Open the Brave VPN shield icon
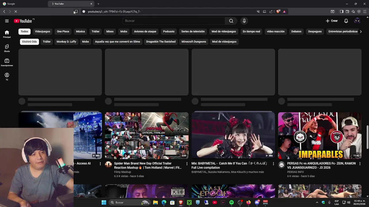The image size is (369, 207). point(359,11)
